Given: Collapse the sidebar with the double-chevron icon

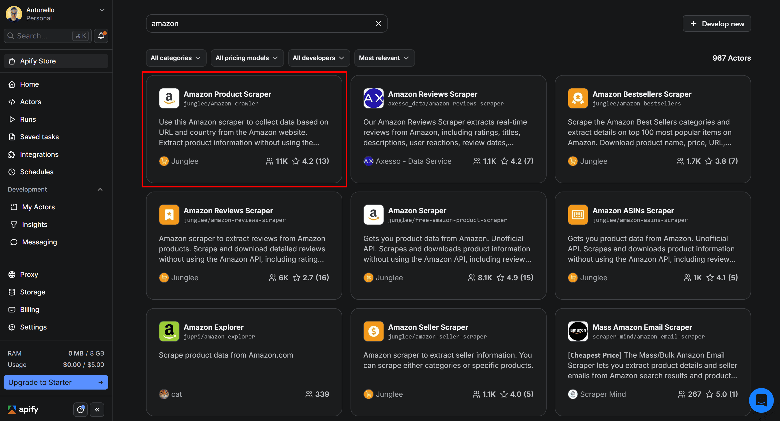Looking at the screenshot, I should pos(97,409).
